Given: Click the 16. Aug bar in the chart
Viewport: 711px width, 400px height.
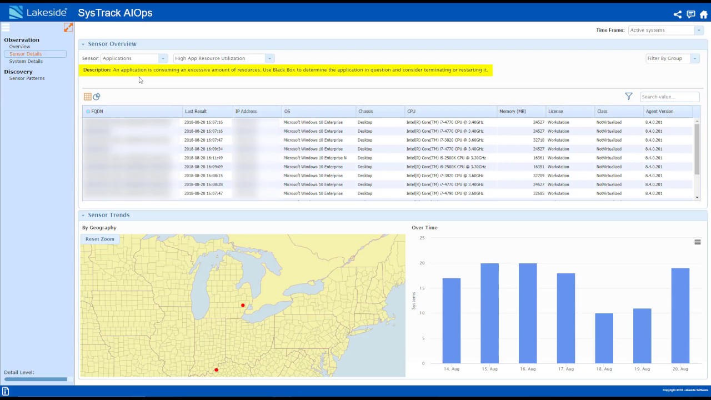Looking at the screenshot, I should click(x=528, y=313).
